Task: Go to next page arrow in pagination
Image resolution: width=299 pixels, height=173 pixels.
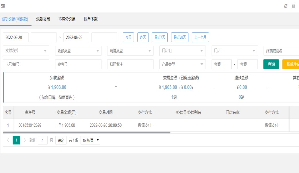Action: point(25,140)
